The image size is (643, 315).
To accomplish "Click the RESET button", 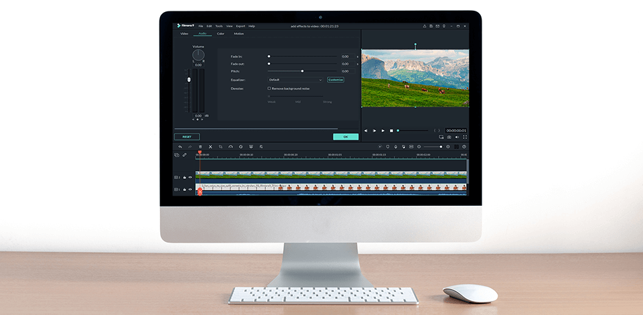I will coord(187,137).
